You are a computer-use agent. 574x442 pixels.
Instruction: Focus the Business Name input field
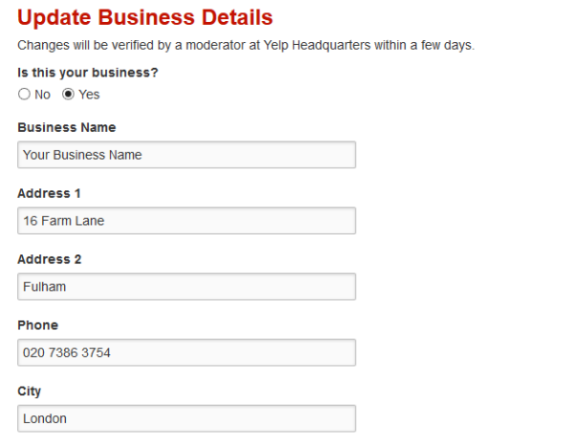[x=187, y=155]
